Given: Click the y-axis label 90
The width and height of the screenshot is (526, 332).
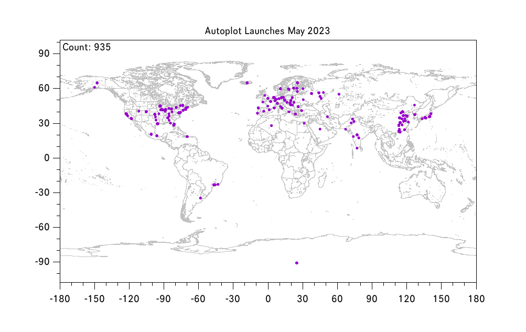Looking at the screenshot, I should [44, 53].
